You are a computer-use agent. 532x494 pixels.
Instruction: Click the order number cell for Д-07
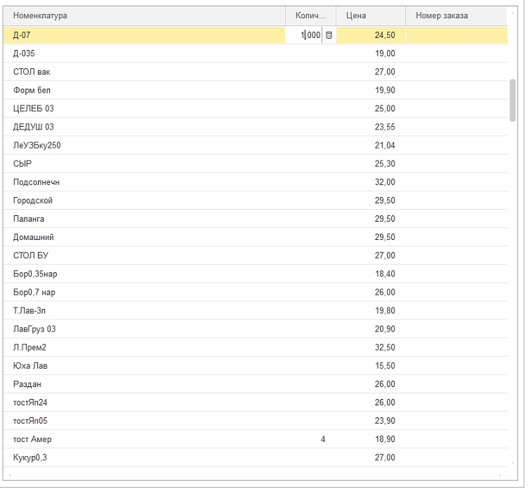pyautogui.click(x=455, y=35)
